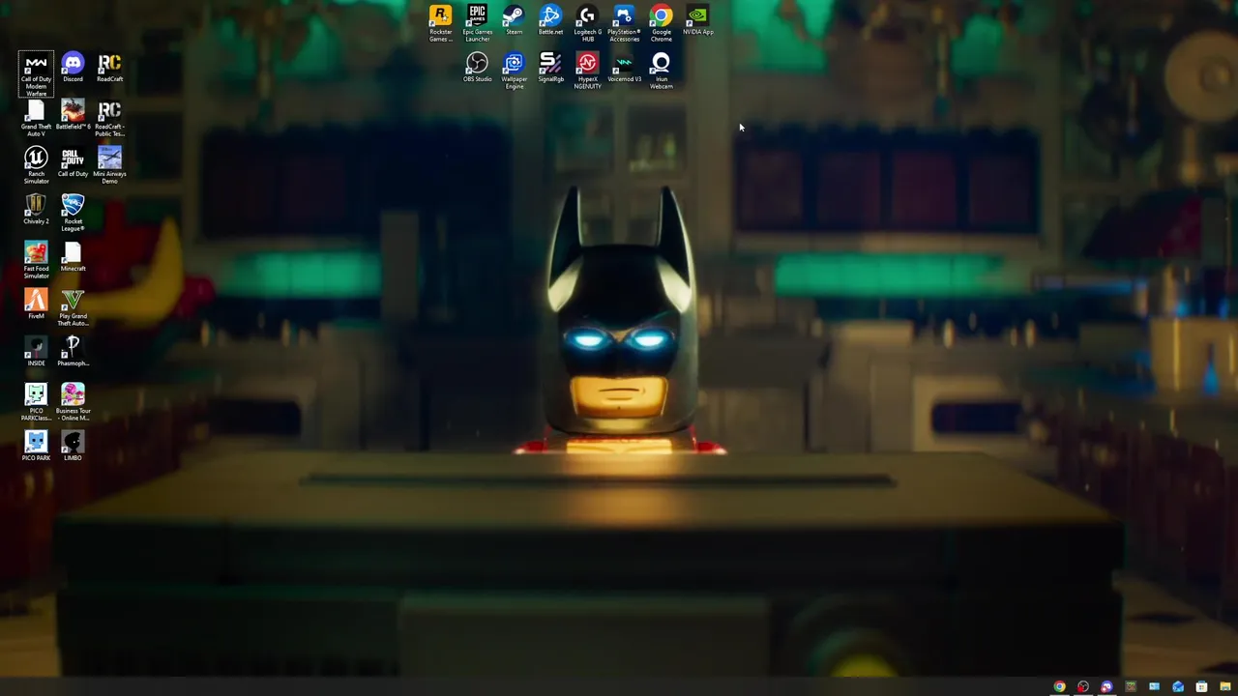Select the Minecraft desktop file icon
Image resolution: width=1238 pixels, height=696 pixels.
[73, 257]
